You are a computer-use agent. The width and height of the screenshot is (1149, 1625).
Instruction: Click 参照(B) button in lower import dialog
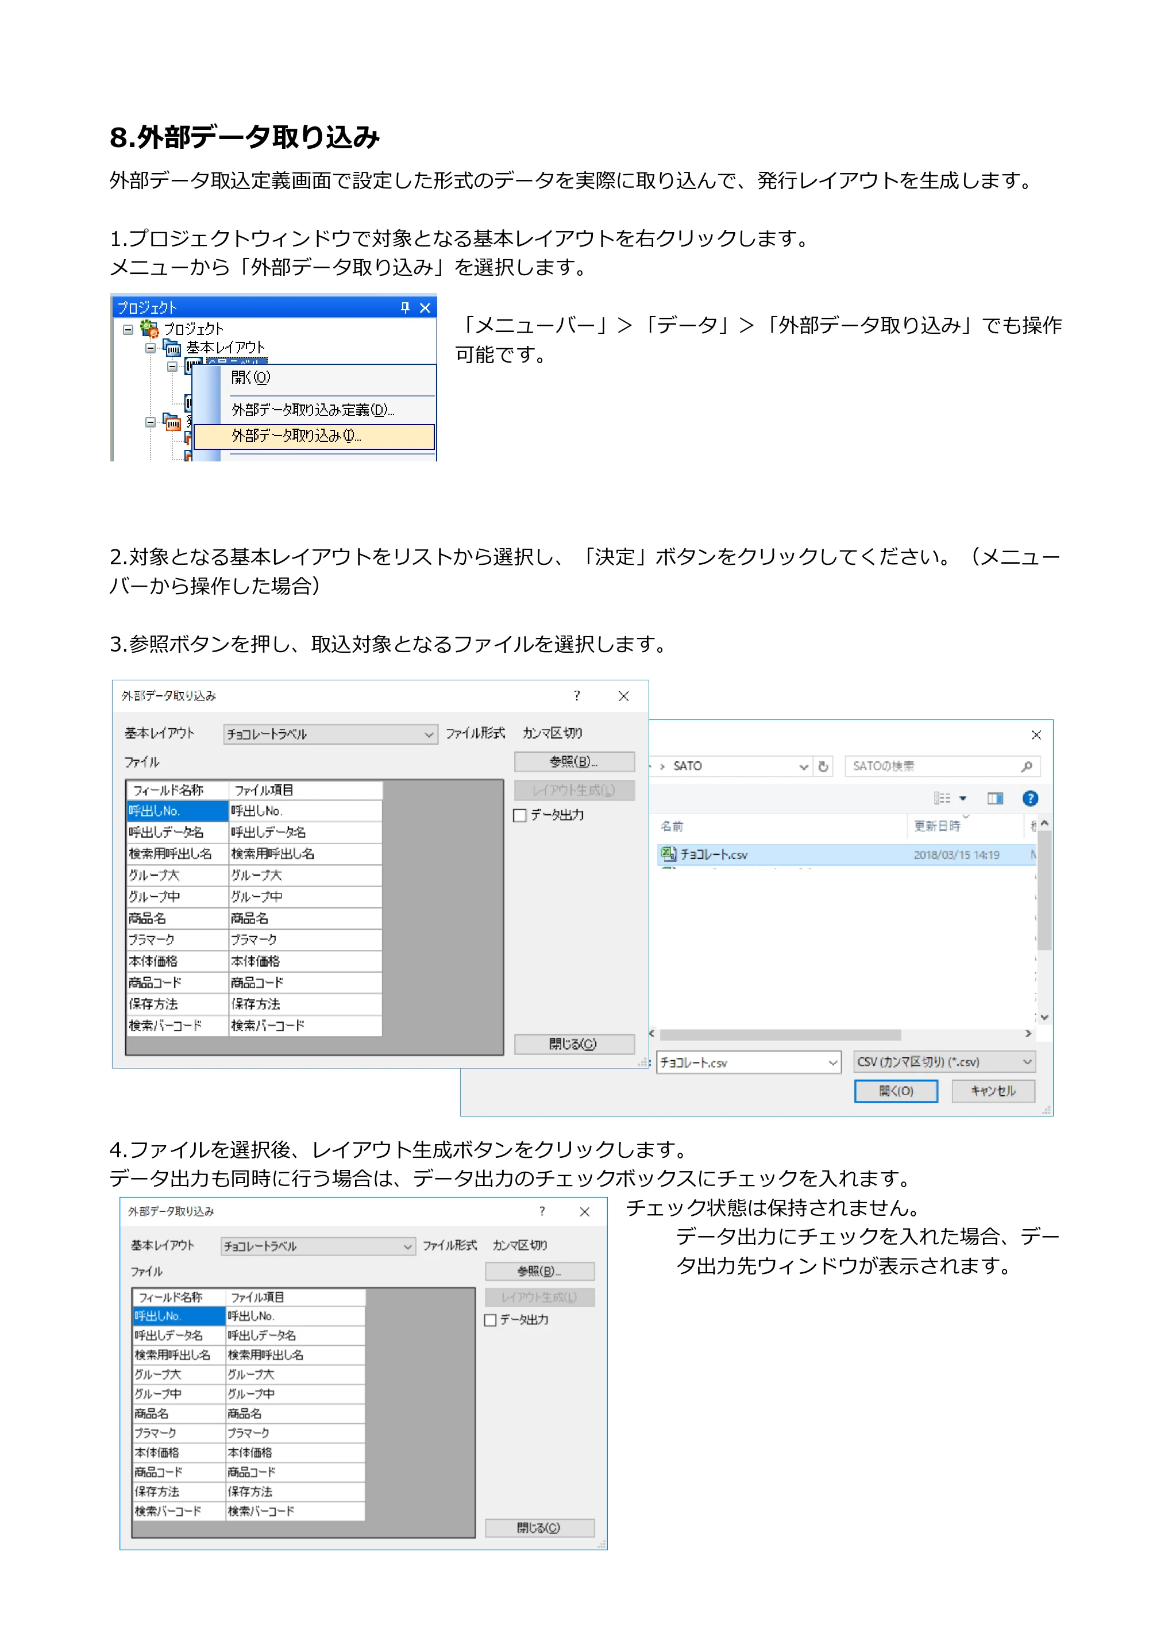click(540, 1271)
